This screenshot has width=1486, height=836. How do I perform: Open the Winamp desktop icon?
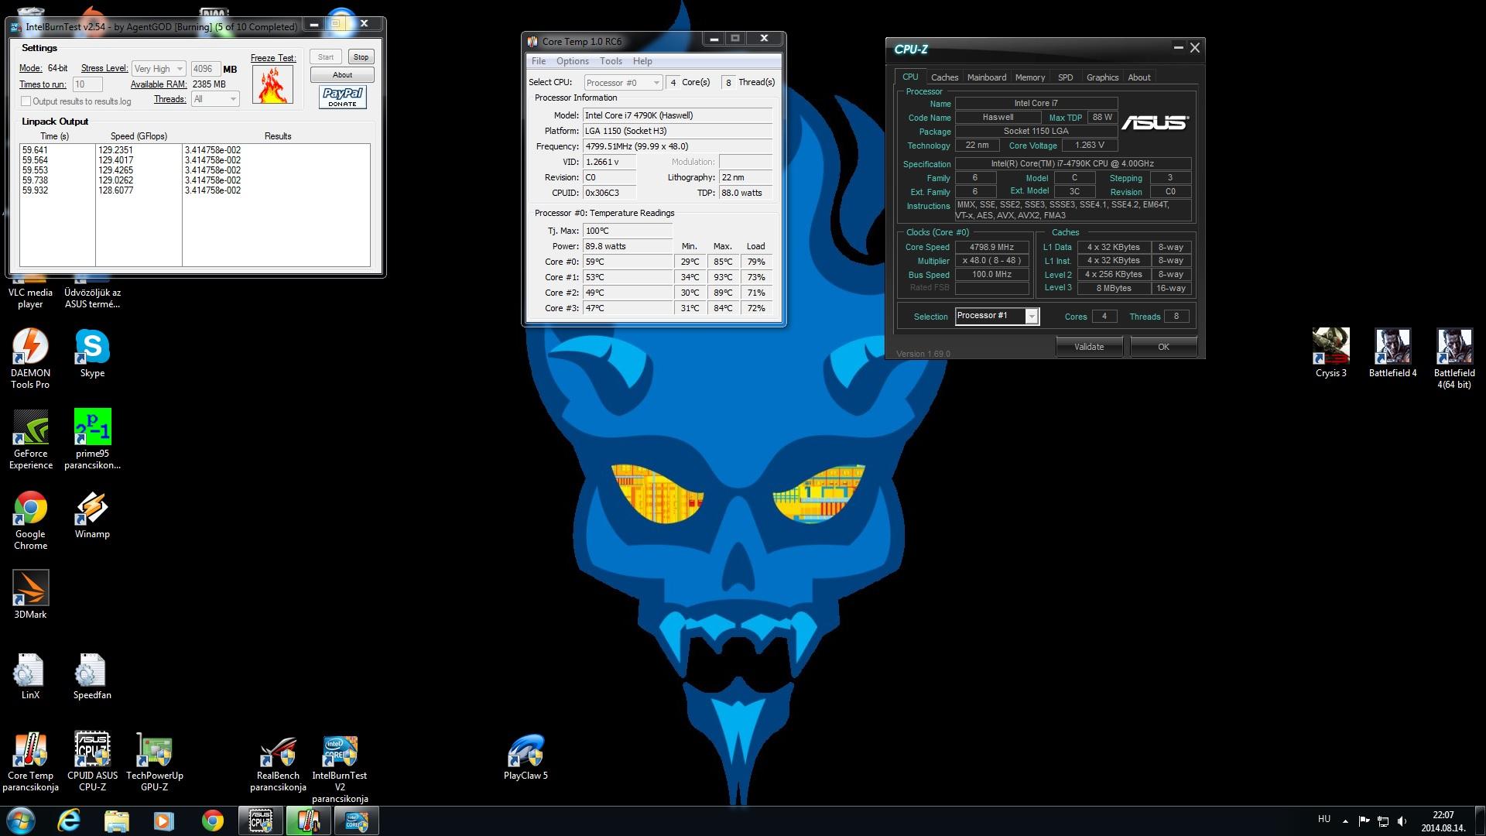tap(92, 514)
